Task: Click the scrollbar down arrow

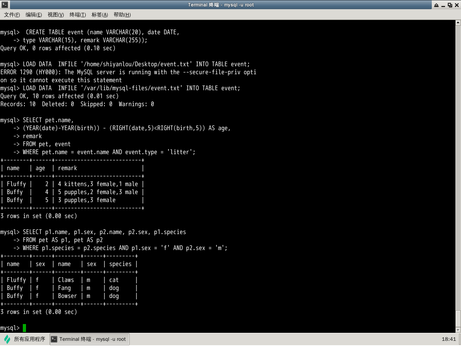Action: click(x=458, y=330)
